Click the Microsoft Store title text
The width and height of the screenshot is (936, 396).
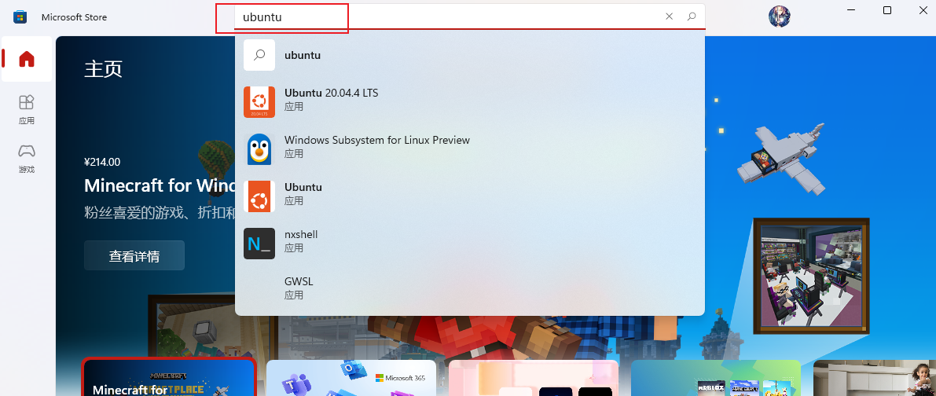click(74, 17)
